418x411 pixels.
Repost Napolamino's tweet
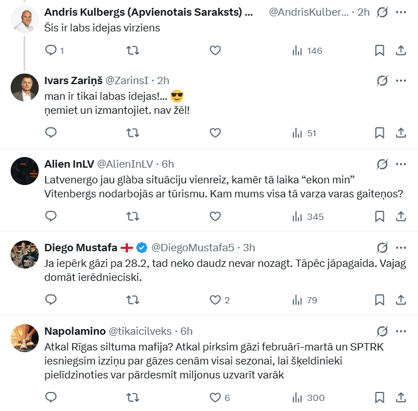click(133, 398)
